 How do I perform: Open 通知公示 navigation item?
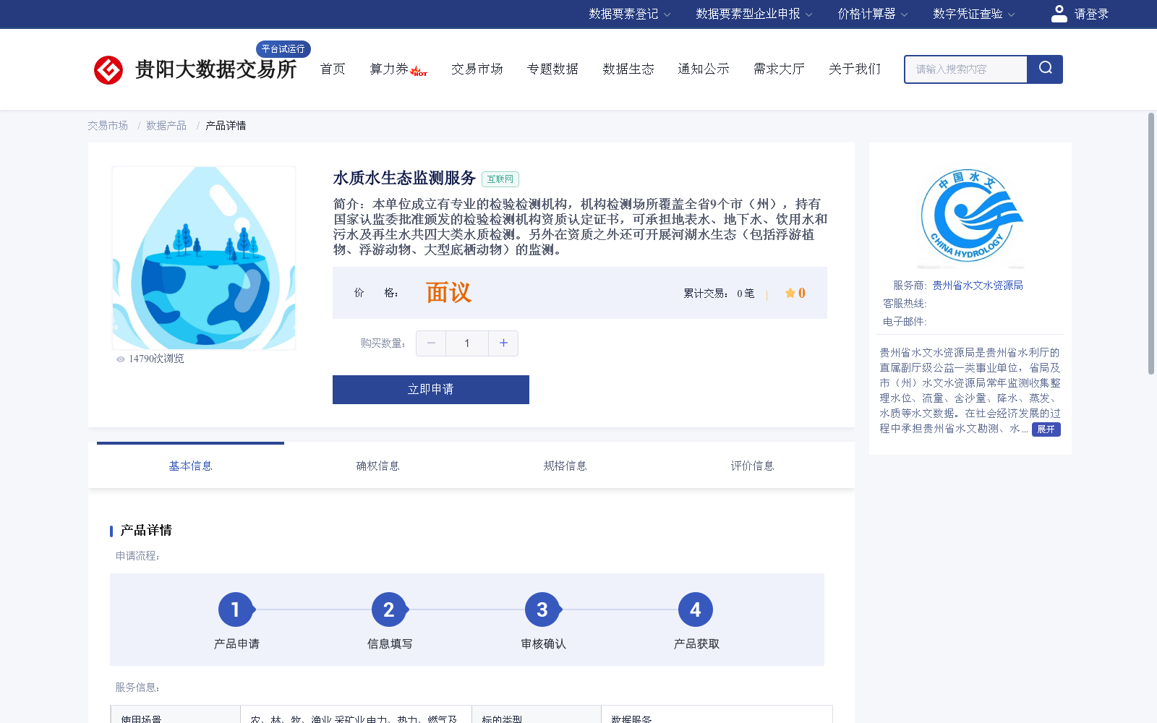pyautogui.click(x=704, y=69)
